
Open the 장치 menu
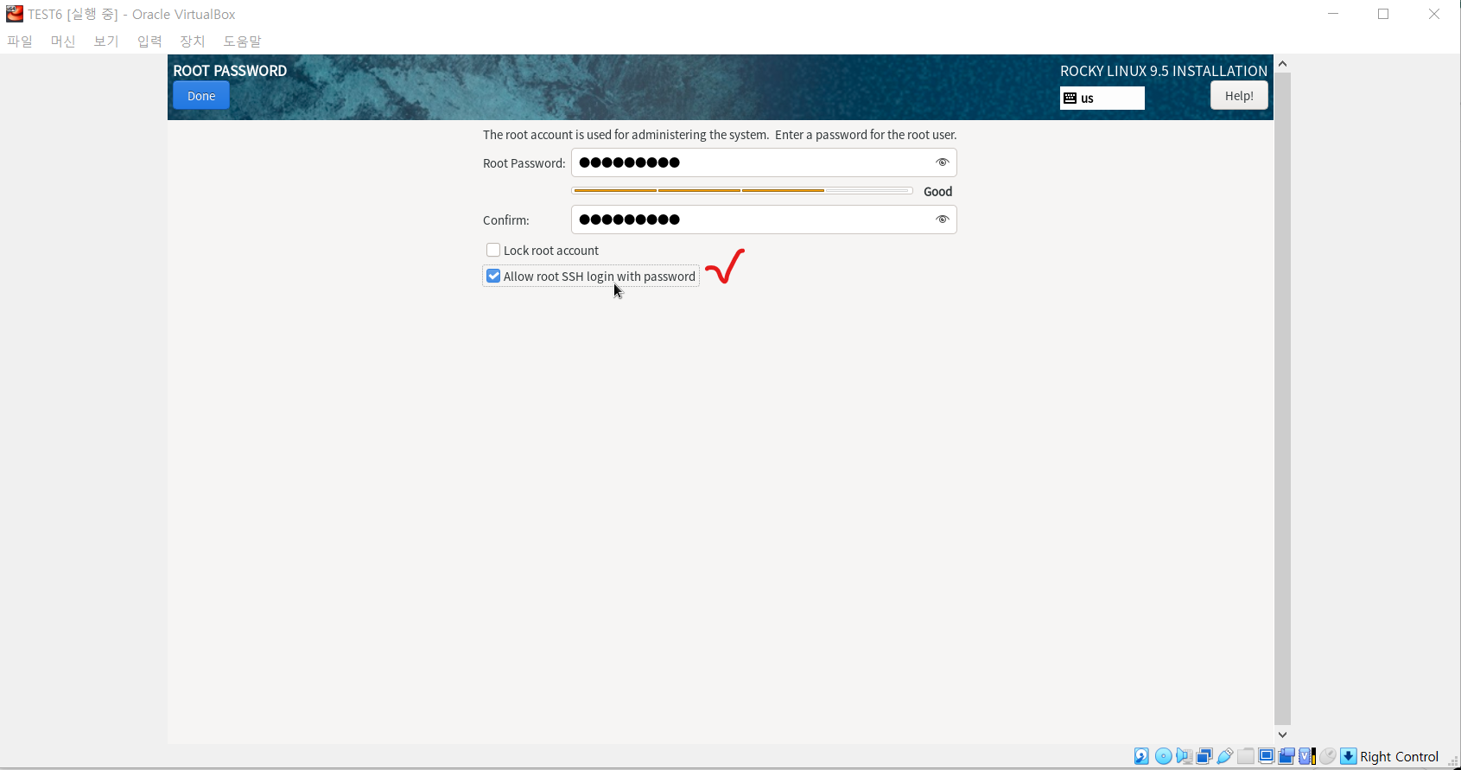[193, 41]
